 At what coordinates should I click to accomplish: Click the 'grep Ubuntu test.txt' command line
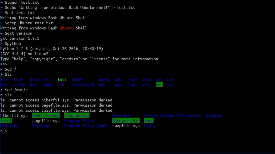pyautogui.click(x=27, y=23)
